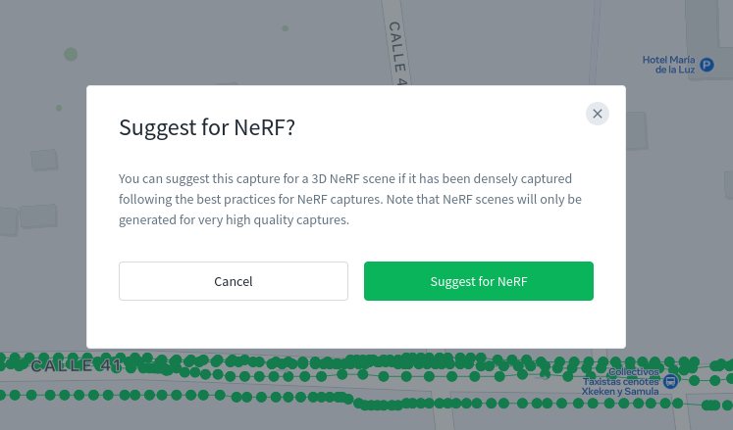Click gray building footprint left of dialog title
This screenshot has width=733, height=430.
tap(44, 160)
